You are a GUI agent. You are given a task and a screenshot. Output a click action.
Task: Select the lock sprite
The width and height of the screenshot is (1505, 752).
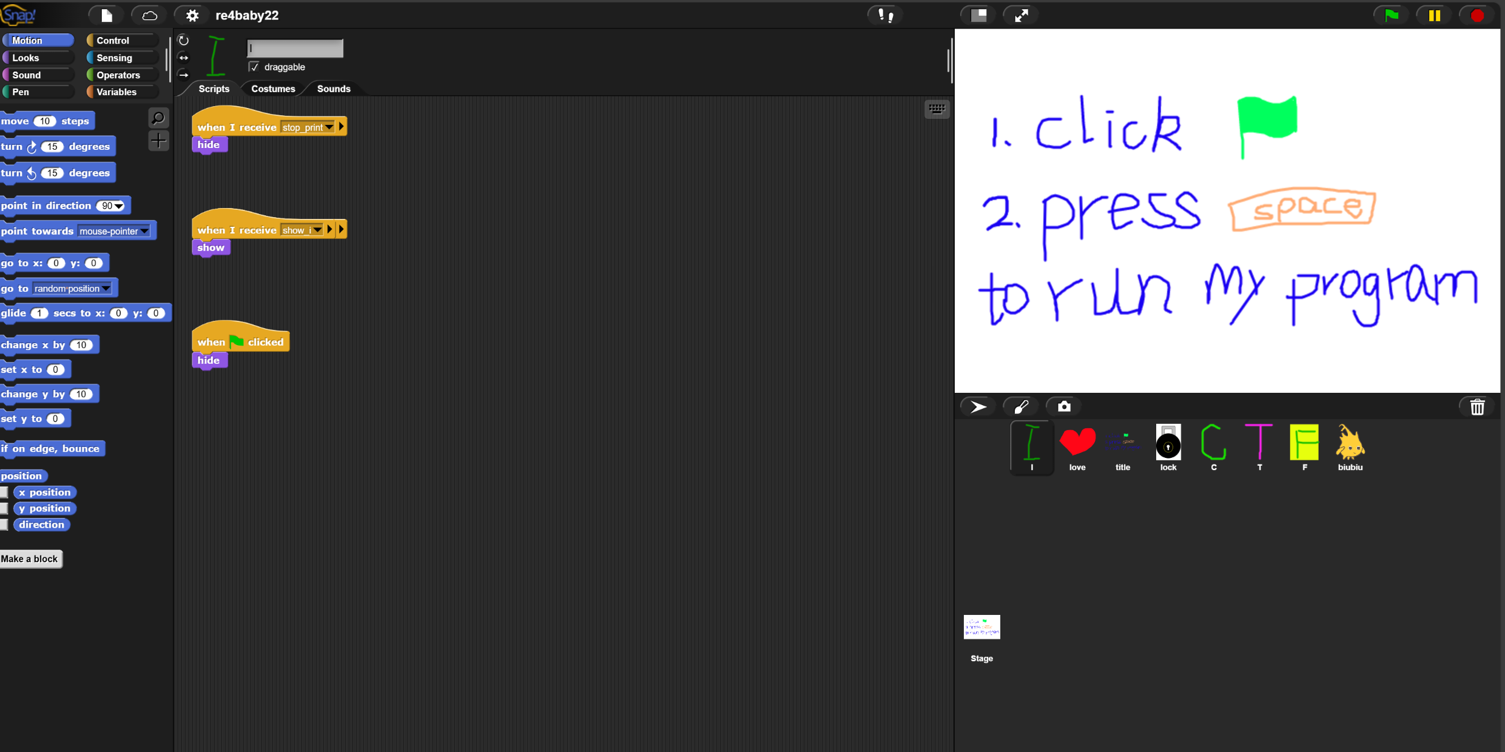[1168, 448]
